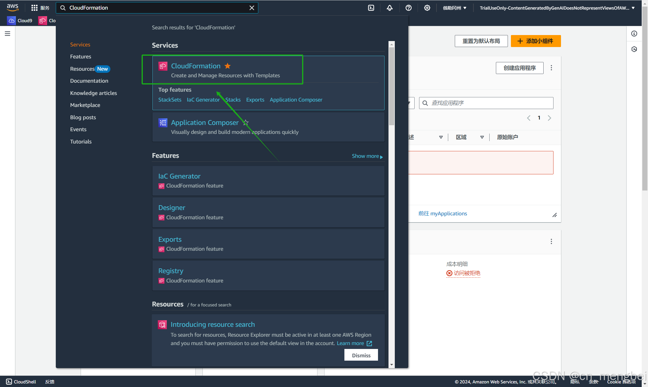Open Introducing resource search heading link
The height and width of the screenshot is (387, 648).
click(x=213, y=324)
